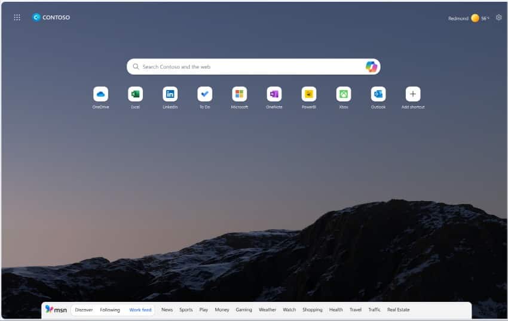This screenshot has height=321, width=508.
Task: Click the Redmond weather sun icon
Action: click(475, 18)
